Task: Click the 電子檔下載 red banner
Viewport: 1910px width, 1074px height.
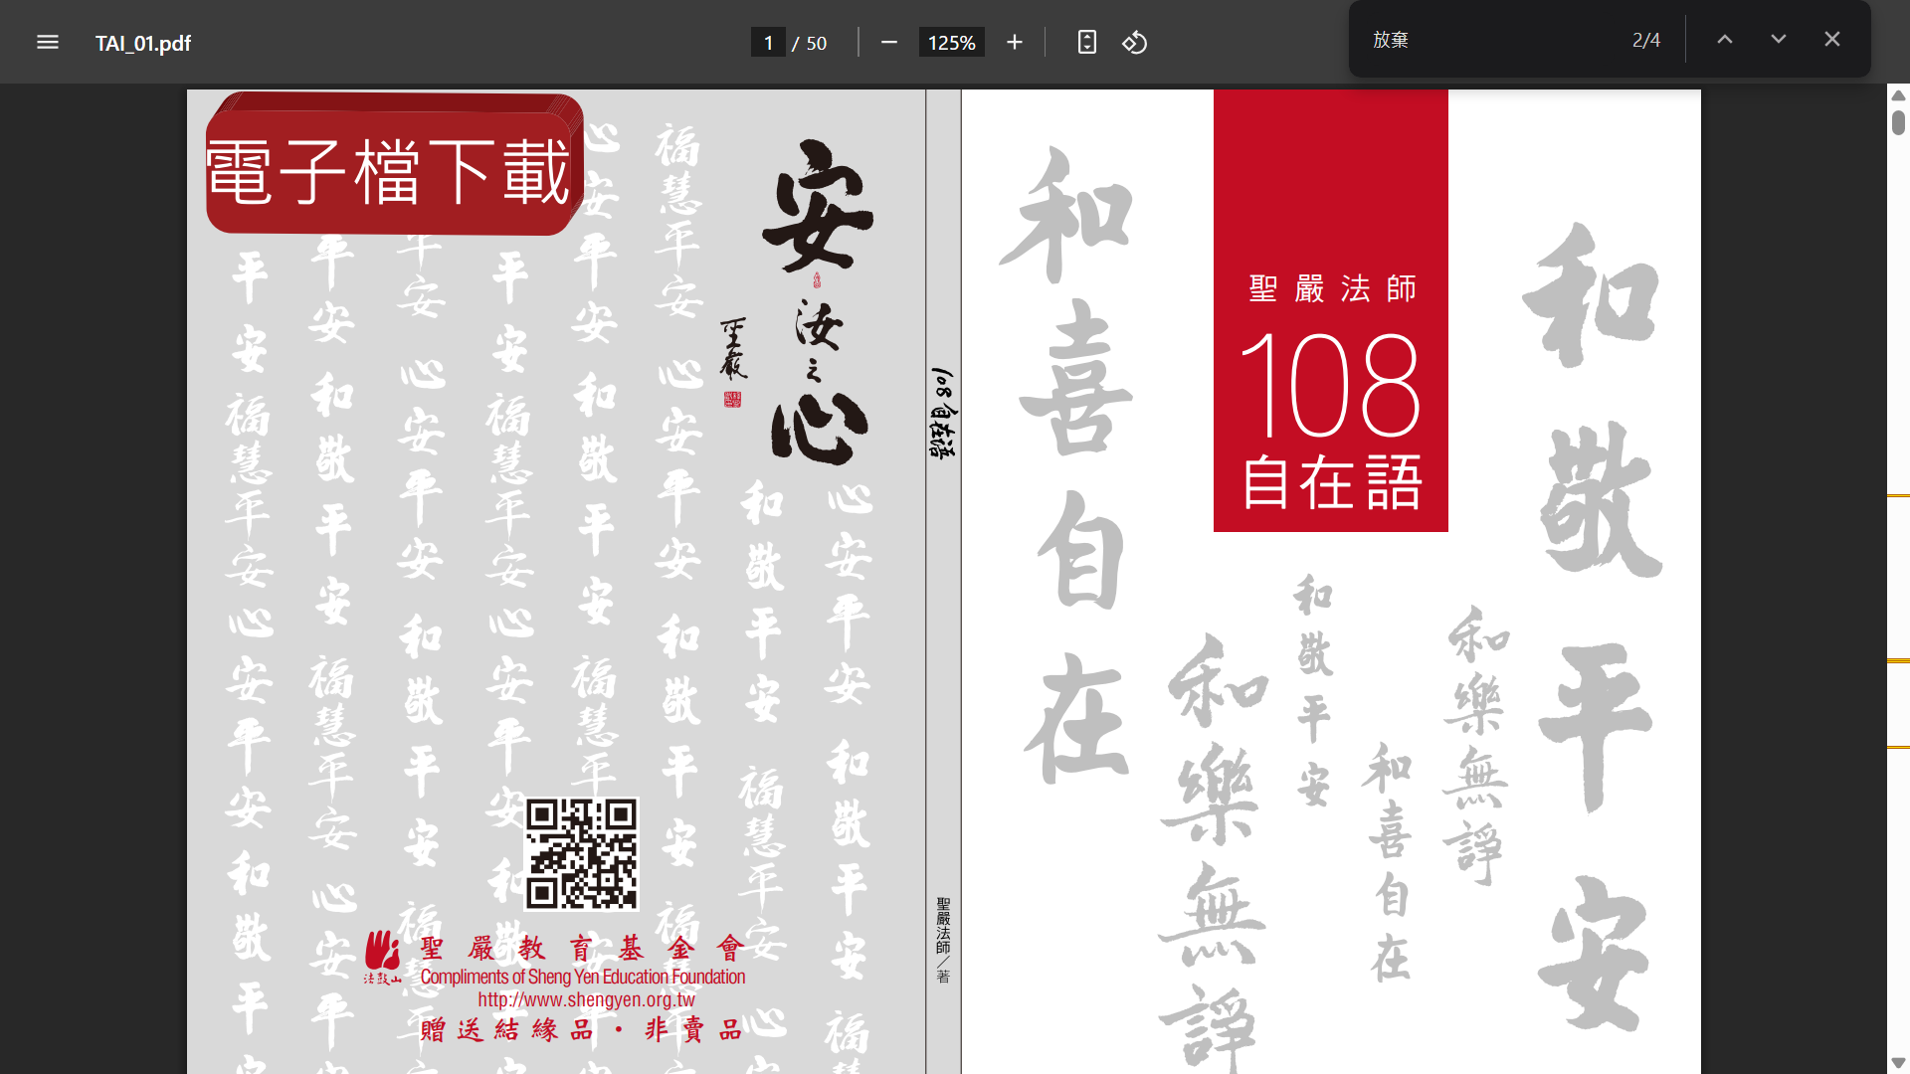Action: coord(395,164)
